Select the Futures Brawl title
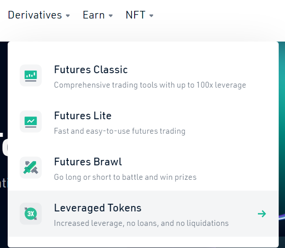The image size is (285, 248). (x=88, y=162)
